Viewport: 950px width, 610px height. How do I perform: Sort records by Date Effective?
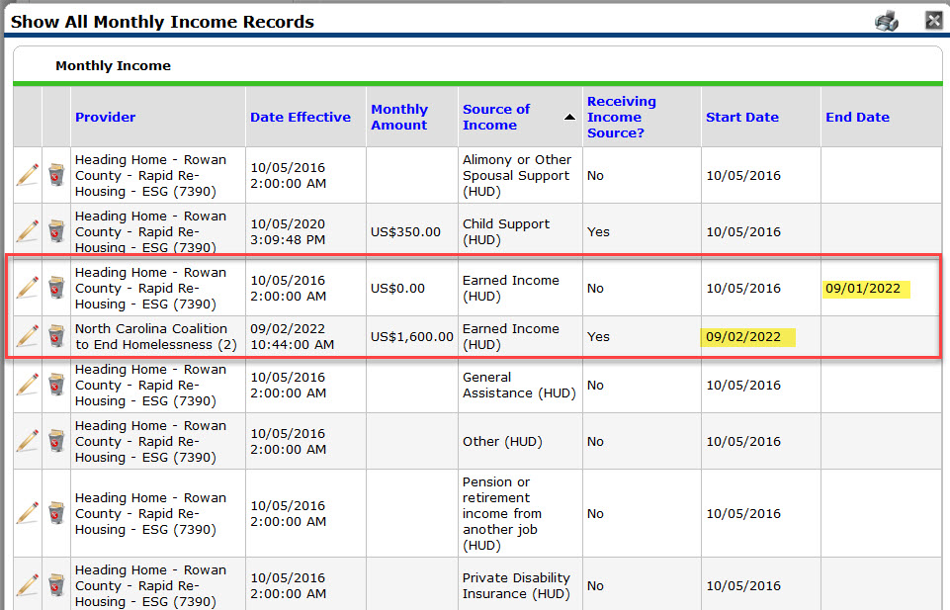[302, 117]
